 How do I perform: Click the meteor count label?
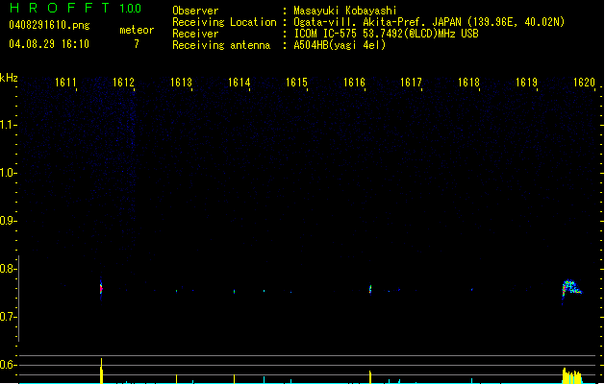tap(137, 30)
